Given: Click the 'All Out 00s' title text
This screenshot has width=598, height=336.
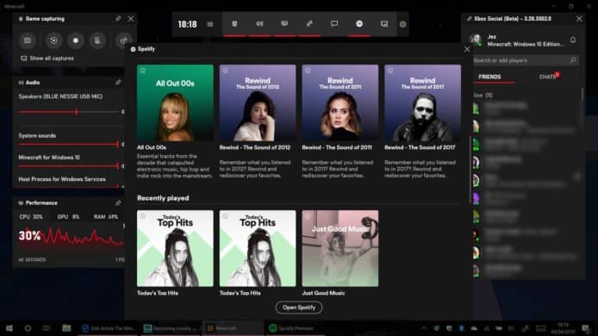Looking at the screenshot, I should click(152, 147).
